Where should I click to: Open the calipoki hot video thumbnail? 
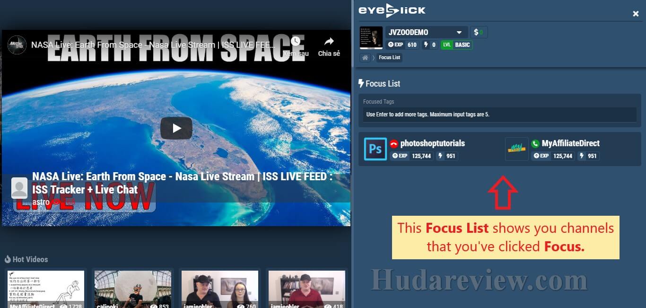tap(133, 289)
